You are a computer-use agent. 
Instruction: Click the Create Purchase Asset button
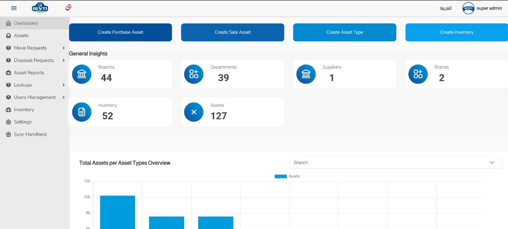coord(120,32)
